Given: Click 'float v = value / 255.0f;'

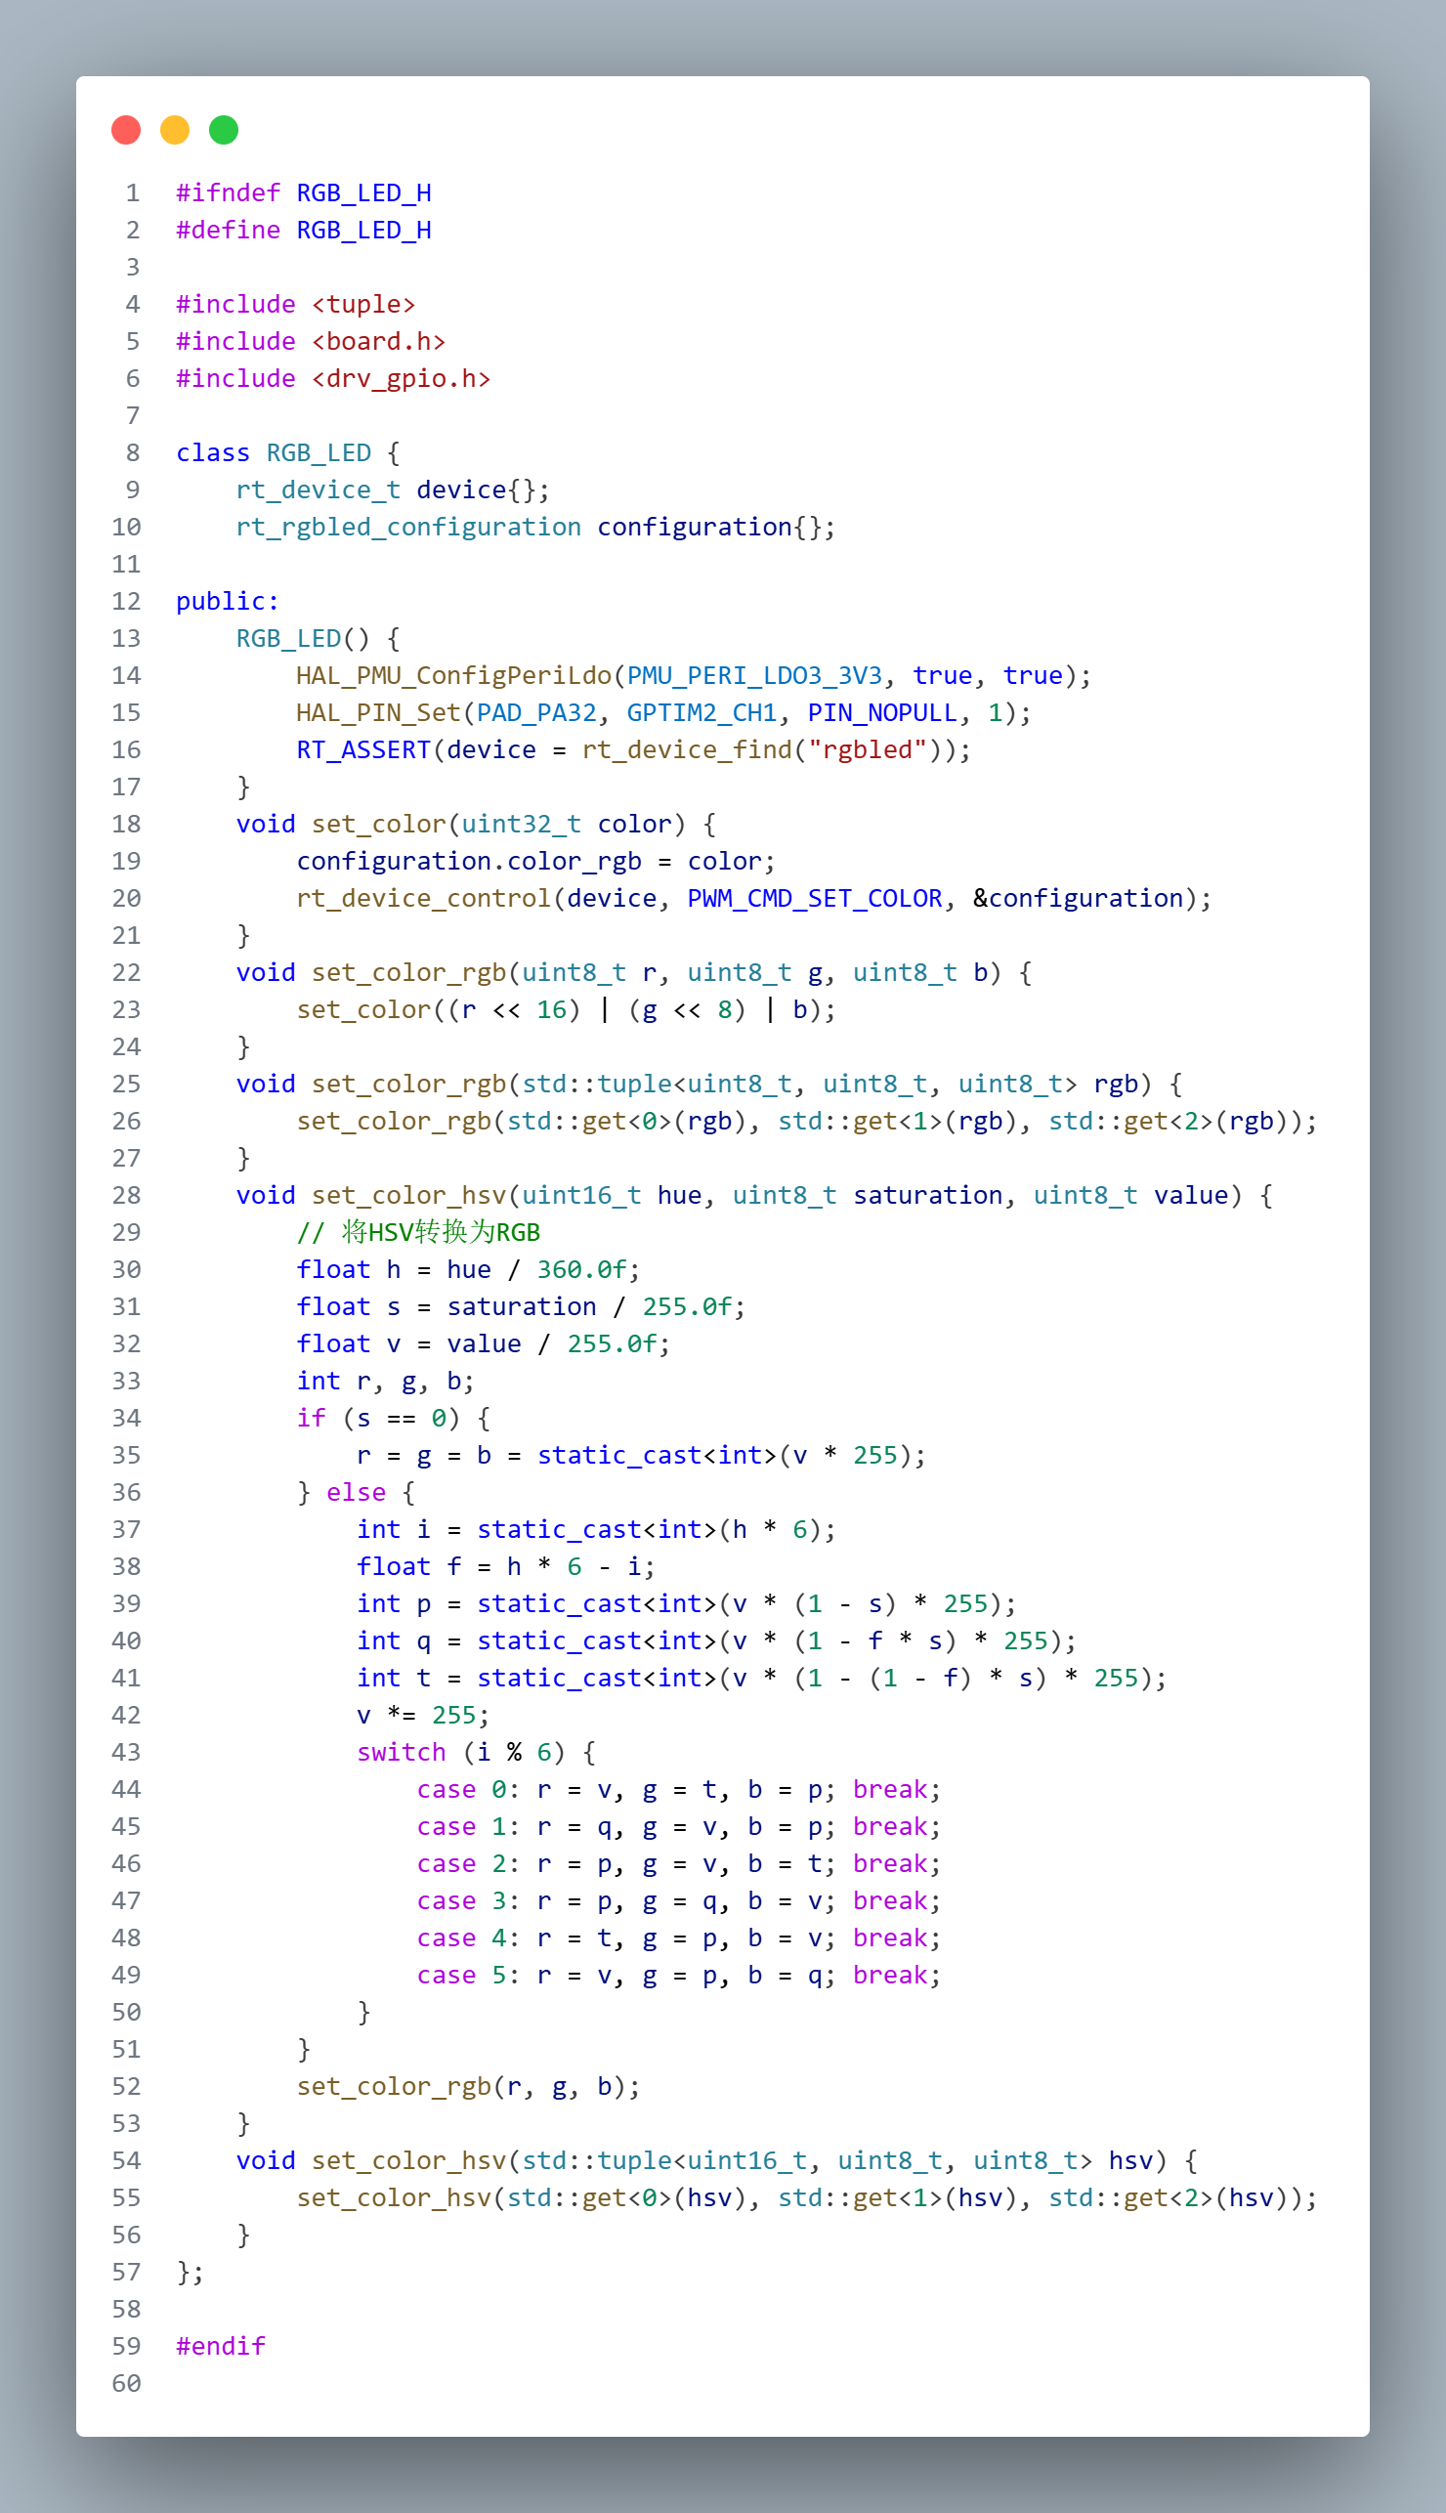Looking at the screenshot, I should pos(484,1344).
